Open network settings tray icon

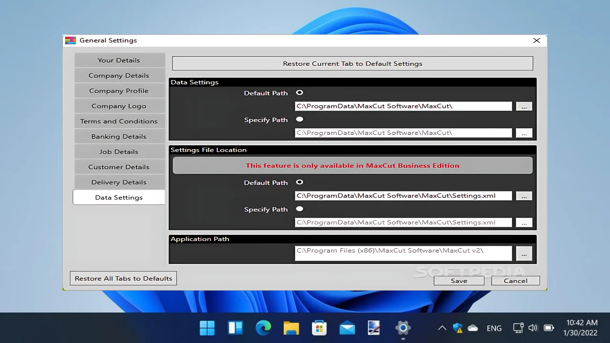[518, 328]
